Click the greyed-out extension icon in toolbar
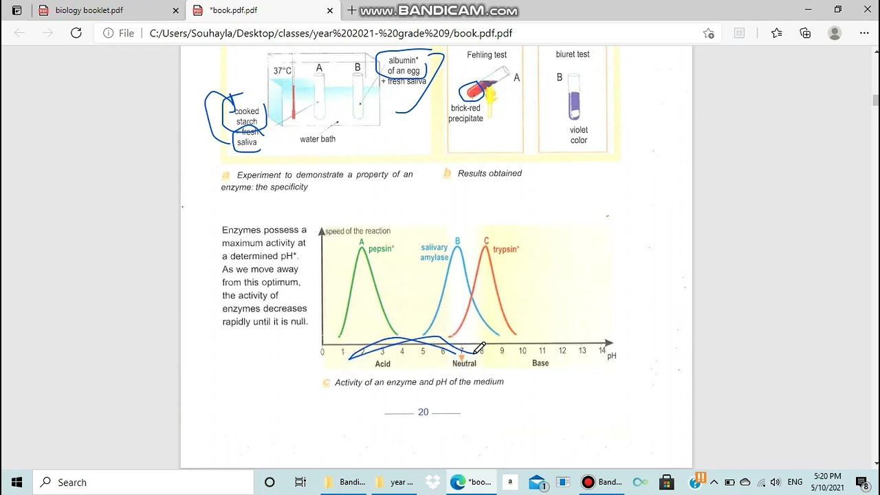The width and height of the screenshot is (880, 495). point(739,33)
